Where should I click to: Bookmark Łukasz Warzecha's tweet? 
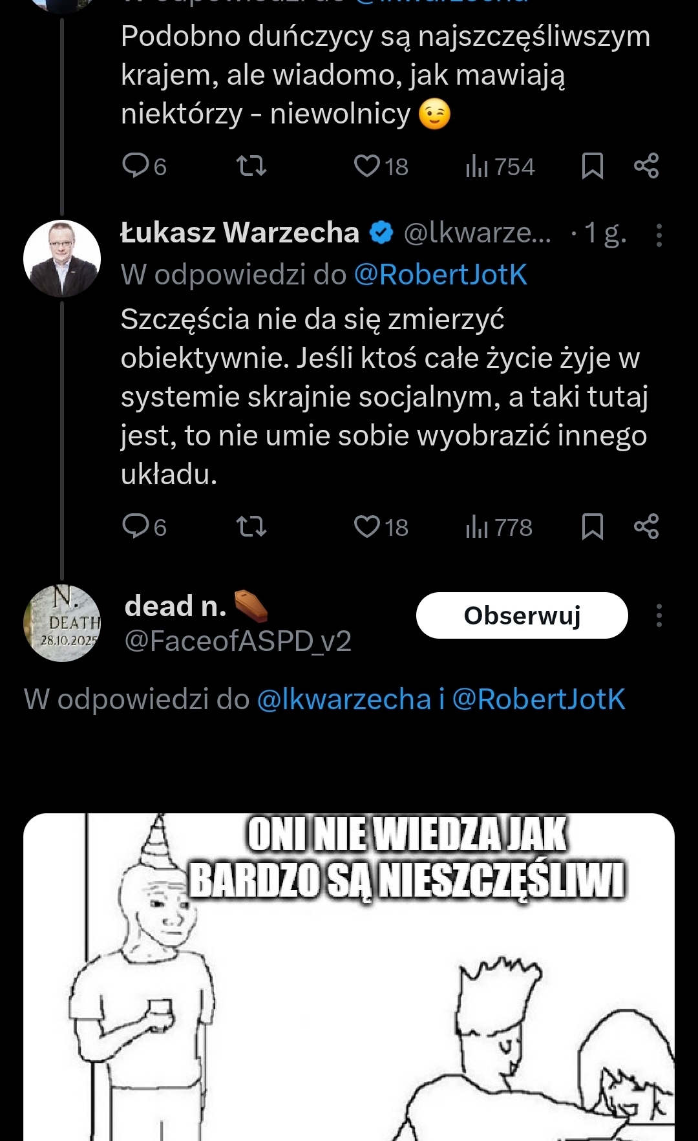592,526
